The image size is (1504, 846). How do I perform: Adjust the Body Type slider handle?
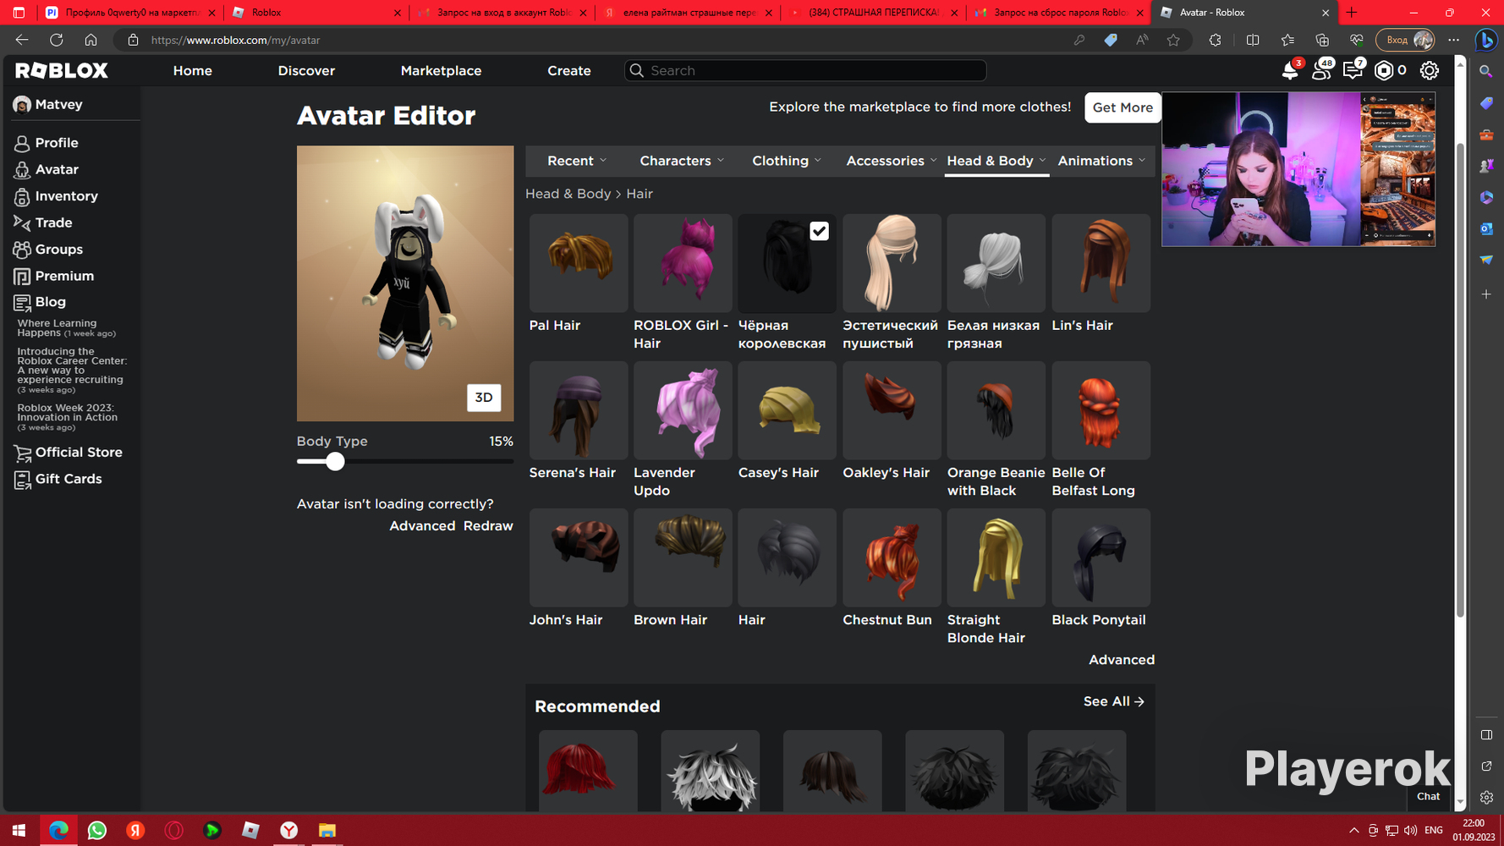point(336,461)
